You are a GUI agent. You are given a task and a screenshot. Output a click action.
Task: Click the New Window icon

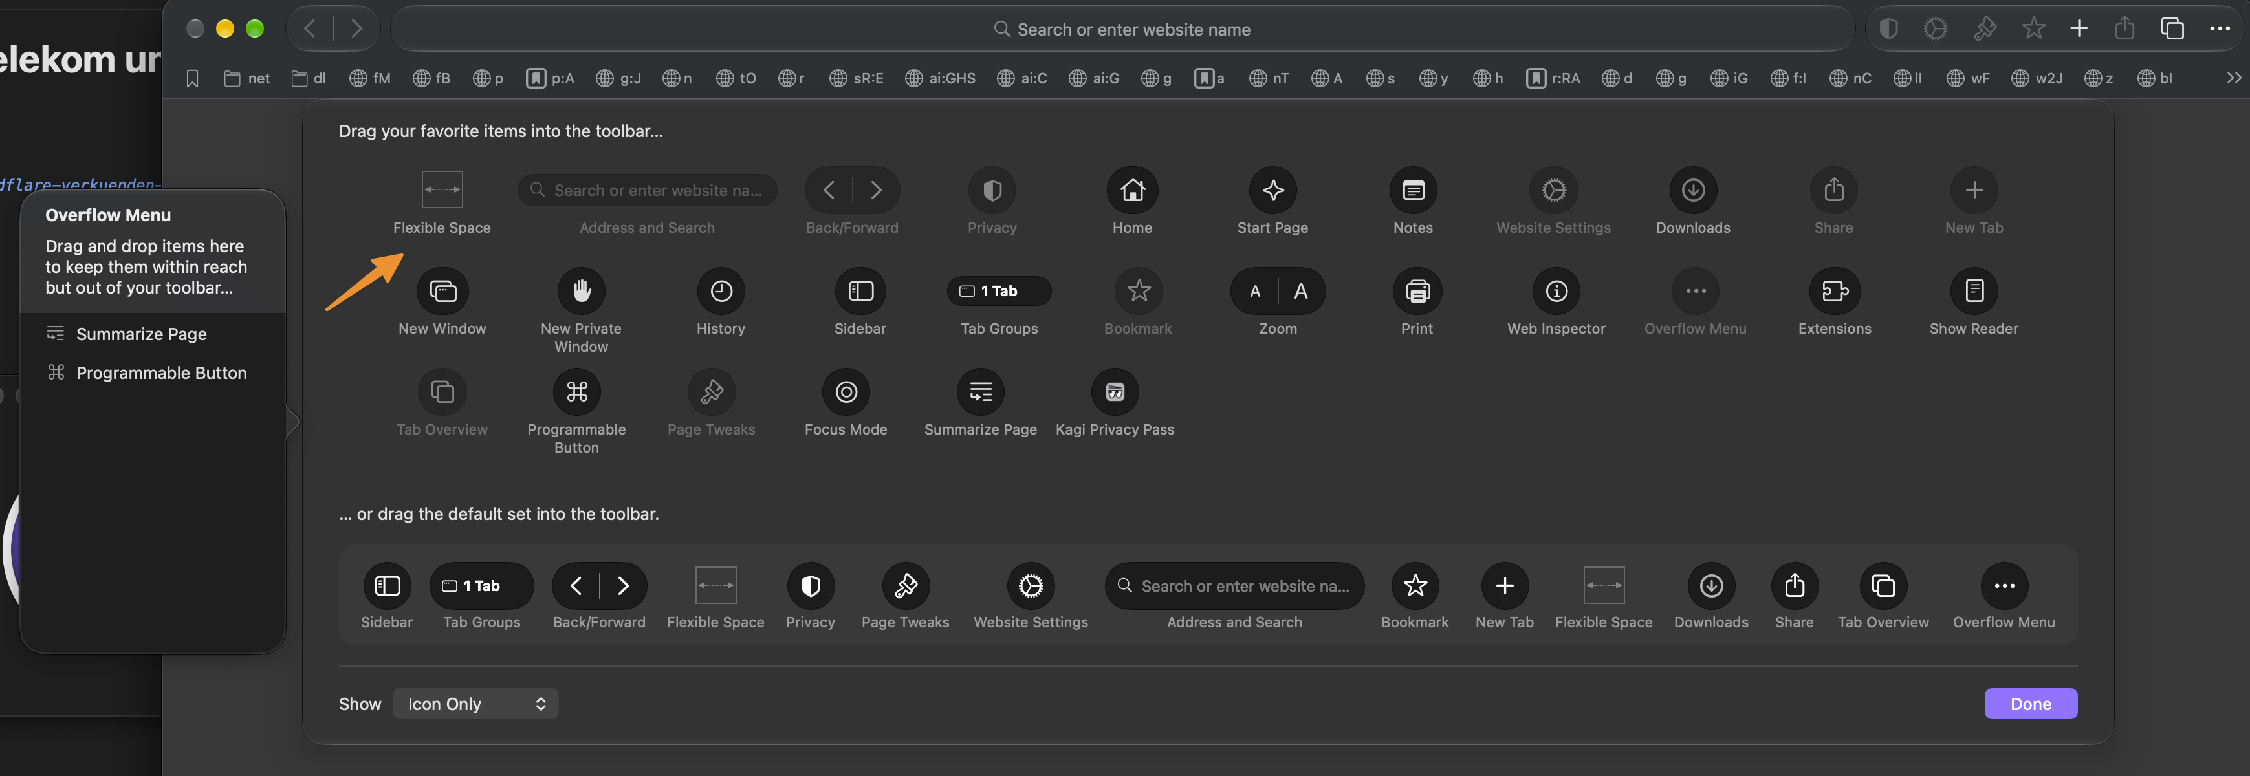click(x=442, y=290)
